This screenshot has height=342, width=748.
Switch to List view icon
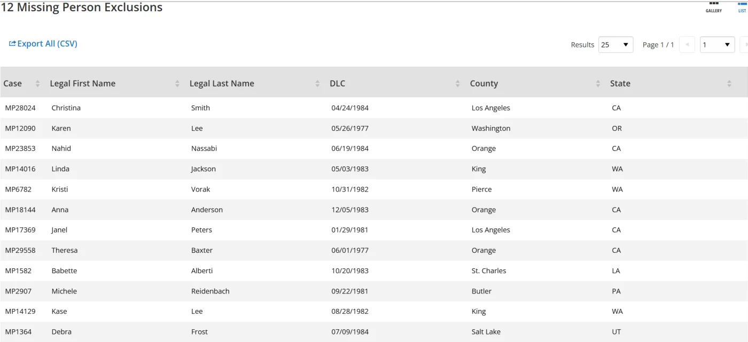(742, 6)
